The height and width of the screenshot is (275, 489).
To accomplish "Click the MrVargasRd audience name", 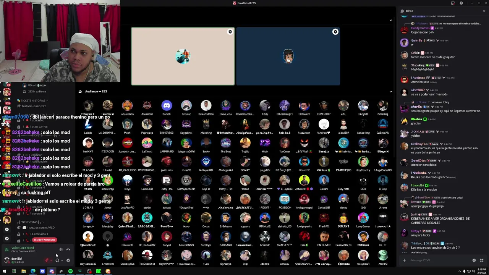I will 225,170.
